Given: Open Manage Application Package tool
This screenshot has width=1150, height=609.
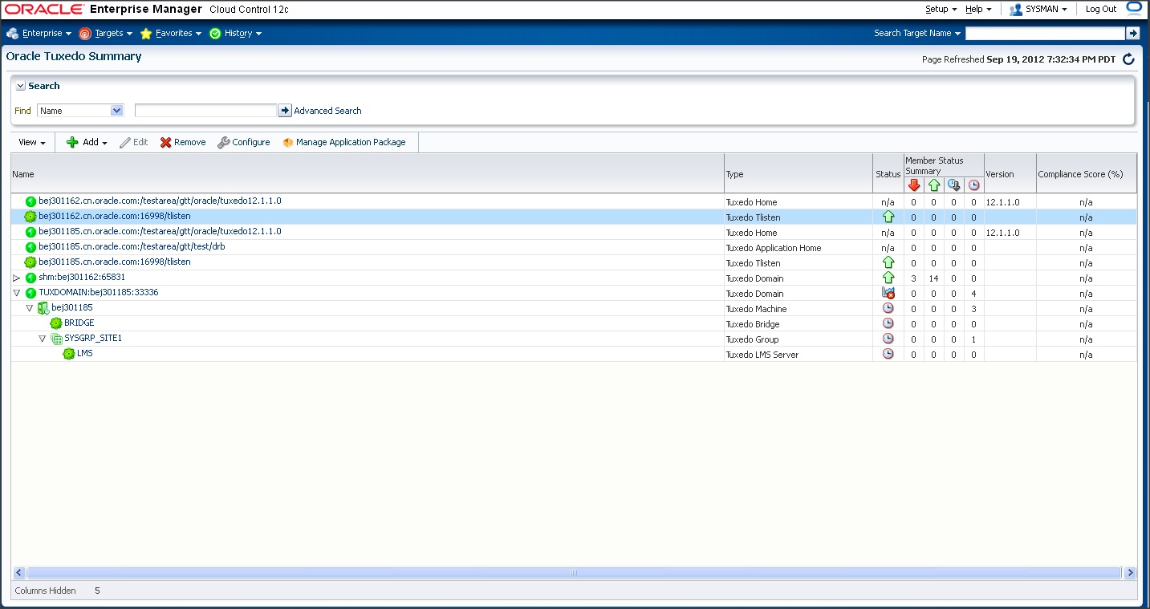Looking at the screenshot, I should pos(346,142).
